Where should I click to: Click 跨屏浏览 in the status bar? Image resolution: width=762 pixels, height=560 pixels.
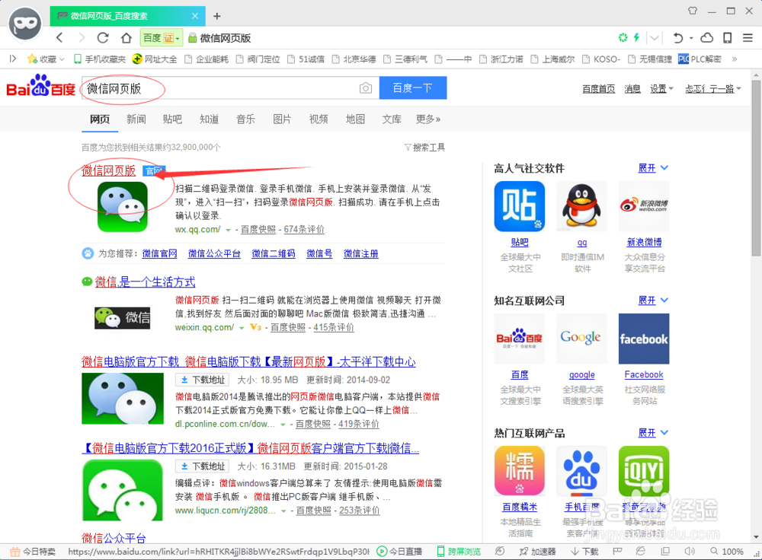[459, 552]
